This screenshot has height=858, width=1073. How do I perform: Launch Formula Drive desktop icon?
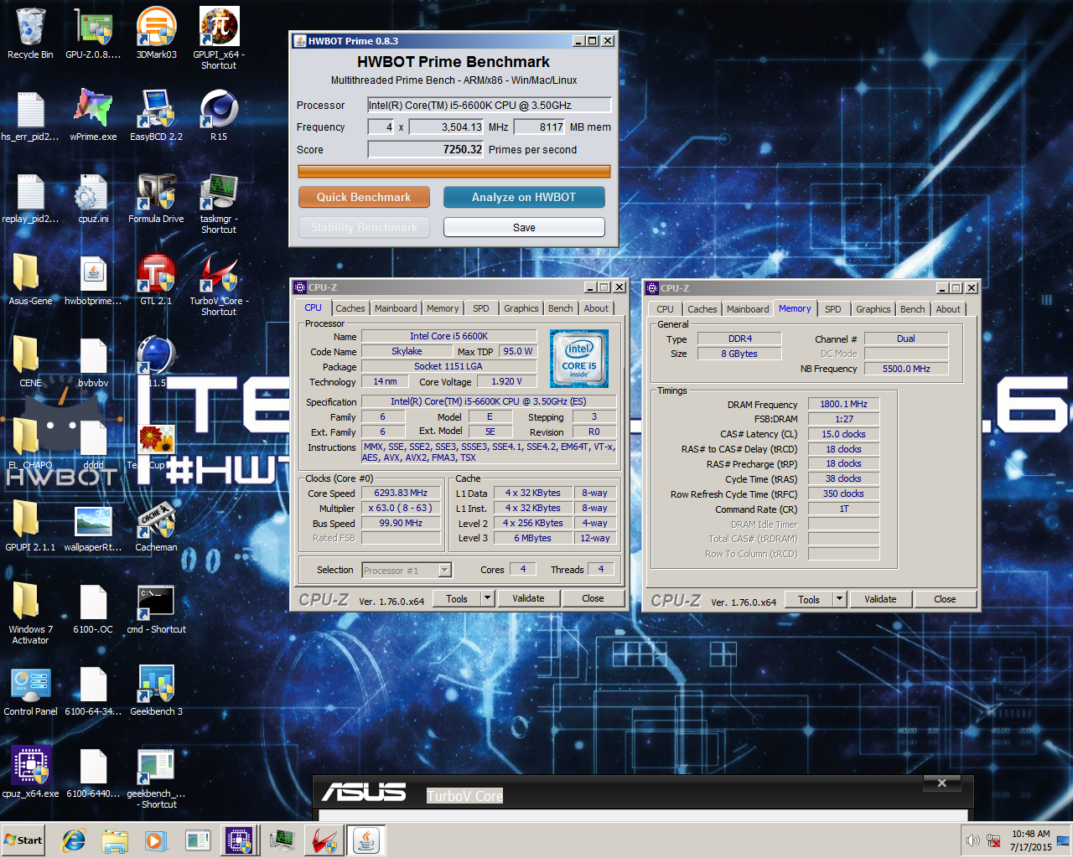(x=157, y=198)
